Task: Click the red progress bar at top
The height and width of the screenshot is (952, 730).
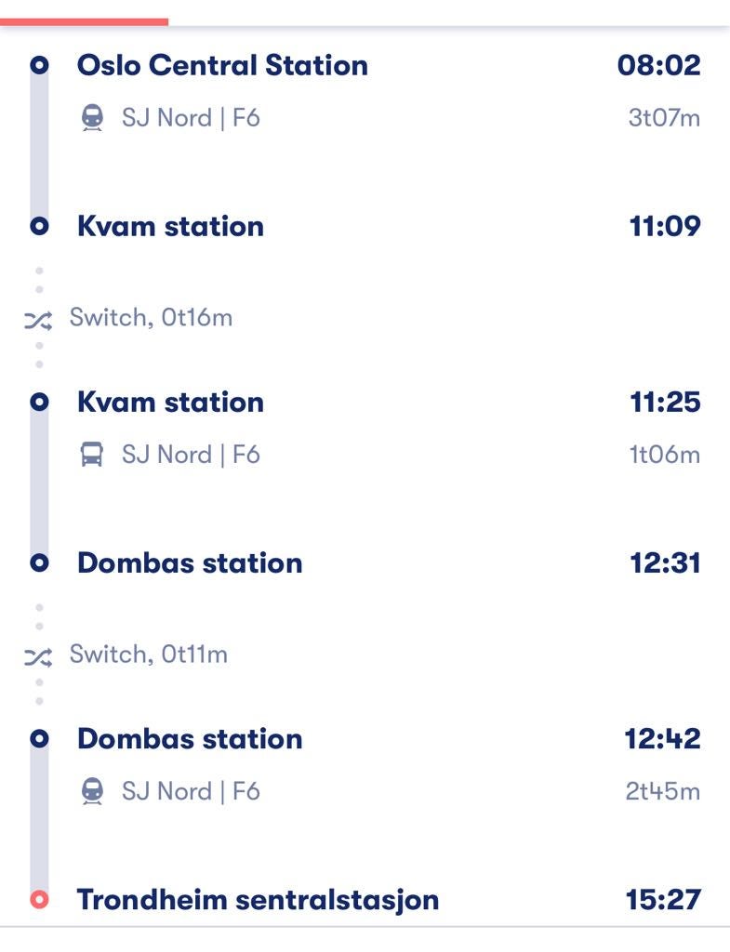Action: (x=85, y=22)
